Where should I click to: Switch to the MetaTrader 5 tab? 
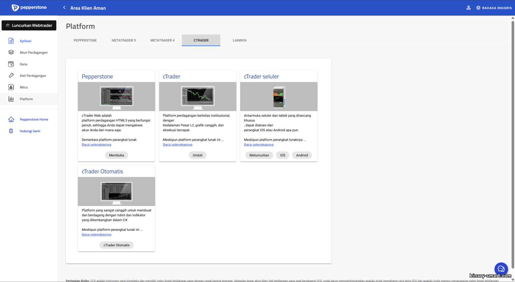[x=124, y=40]
